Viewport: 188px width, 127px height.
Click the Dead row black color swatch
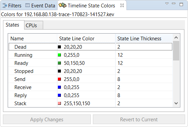59,47
